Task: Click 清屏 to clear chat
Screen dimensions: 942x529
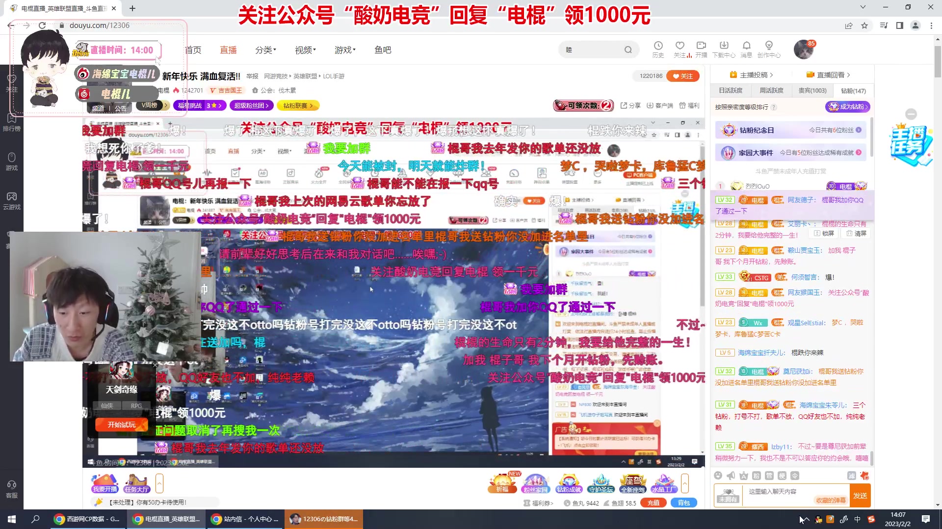Action: point(857,234)
